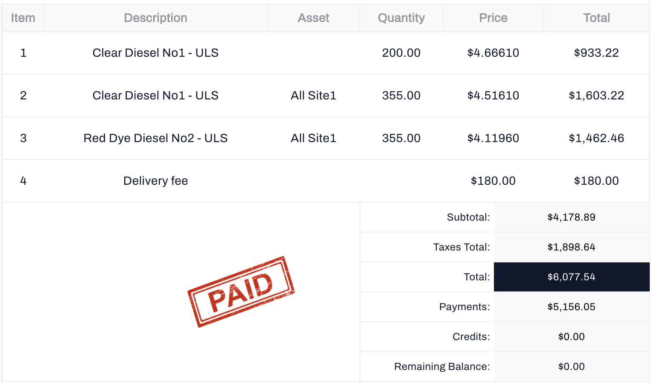The width and height of the screenshot is (654, 384).
Task: Click the Taxes Total value $1,898.64
Action: tap(571, 247)
